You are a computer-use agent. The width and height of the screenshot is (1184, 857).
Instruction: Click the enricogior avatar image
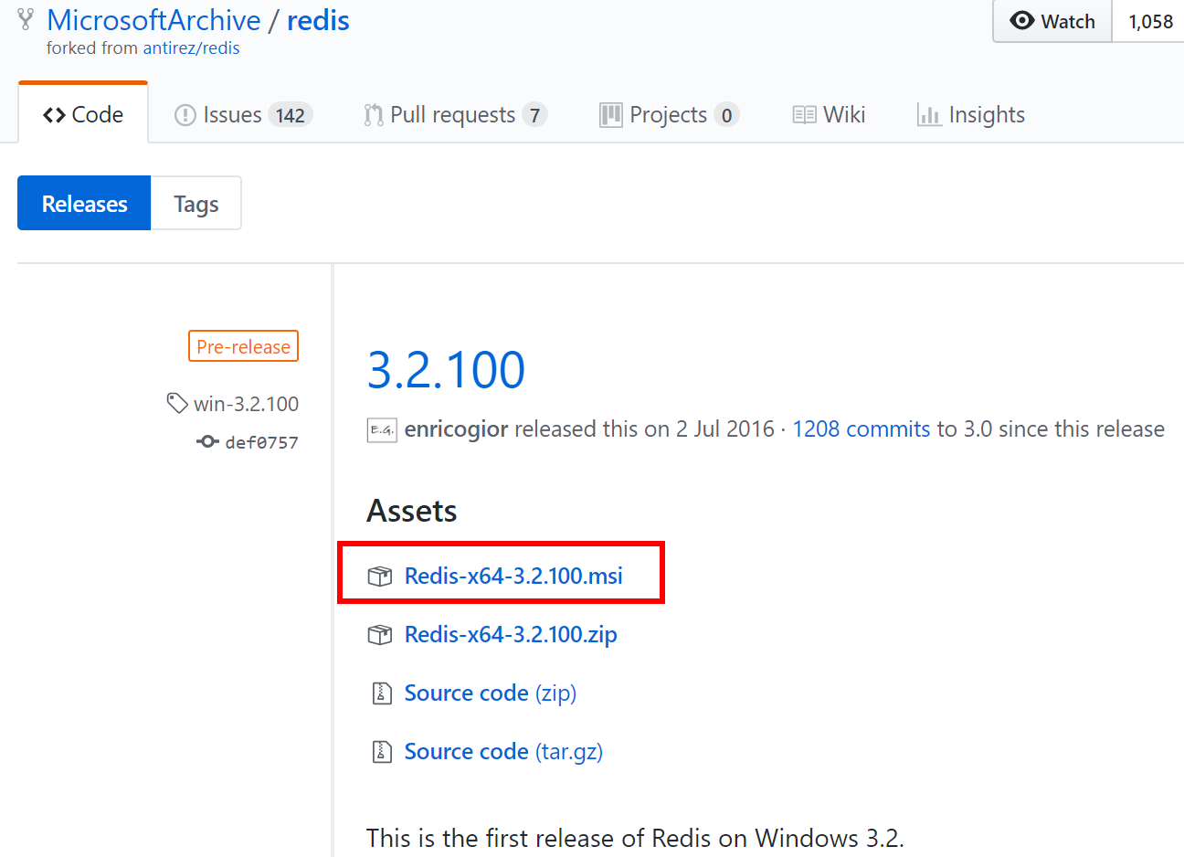click(382, 429)
